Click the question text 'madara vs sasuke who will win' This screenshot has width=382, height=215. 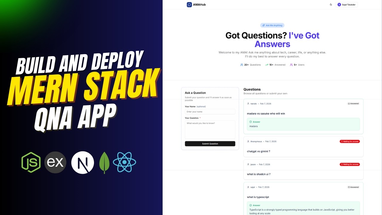[x=266, y=114]
